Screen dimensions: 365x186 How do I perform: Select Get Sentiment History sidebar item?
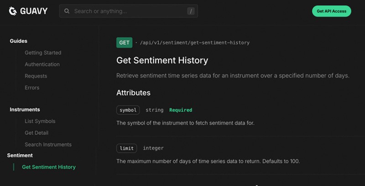(x=49, y=167)
